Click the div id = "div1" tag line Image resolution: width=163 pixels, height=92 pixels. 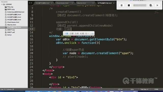coord(63,77)
